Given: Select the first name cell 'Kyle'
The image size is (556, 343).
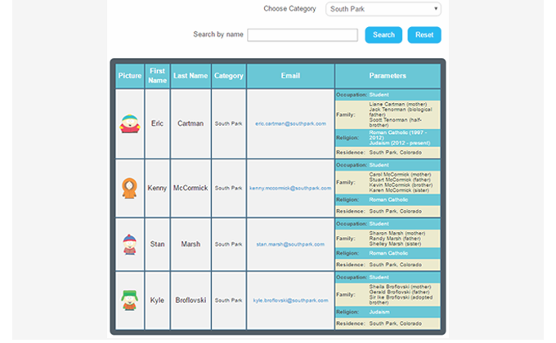Looking at the screenshot, I should click(x=157, y=301).
